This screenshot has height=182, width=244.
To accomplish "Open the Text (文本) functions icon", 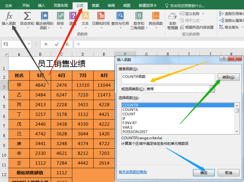I will tap(85, 16).
